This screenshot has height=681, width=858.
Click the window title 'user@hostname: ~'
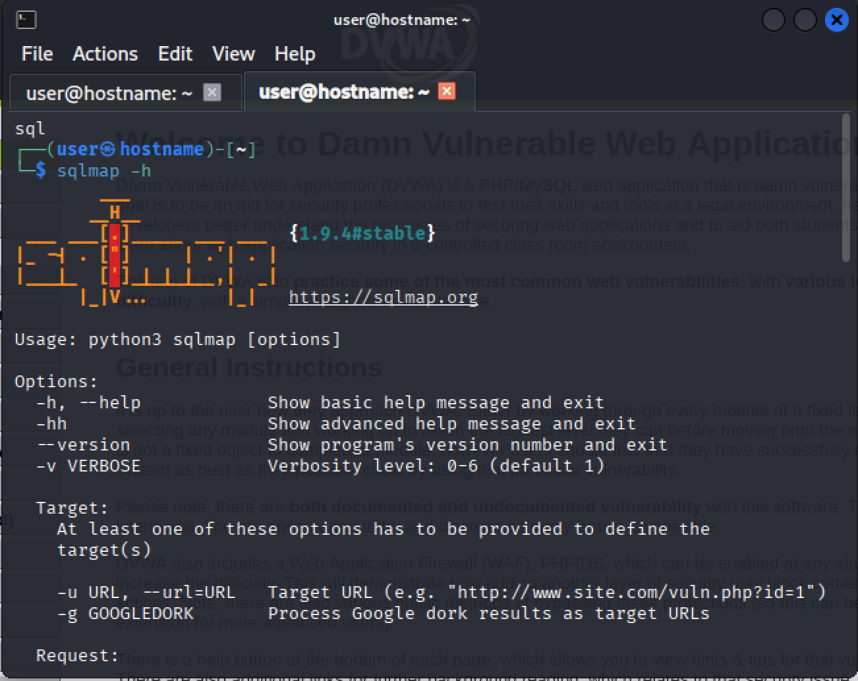[402, 20]
